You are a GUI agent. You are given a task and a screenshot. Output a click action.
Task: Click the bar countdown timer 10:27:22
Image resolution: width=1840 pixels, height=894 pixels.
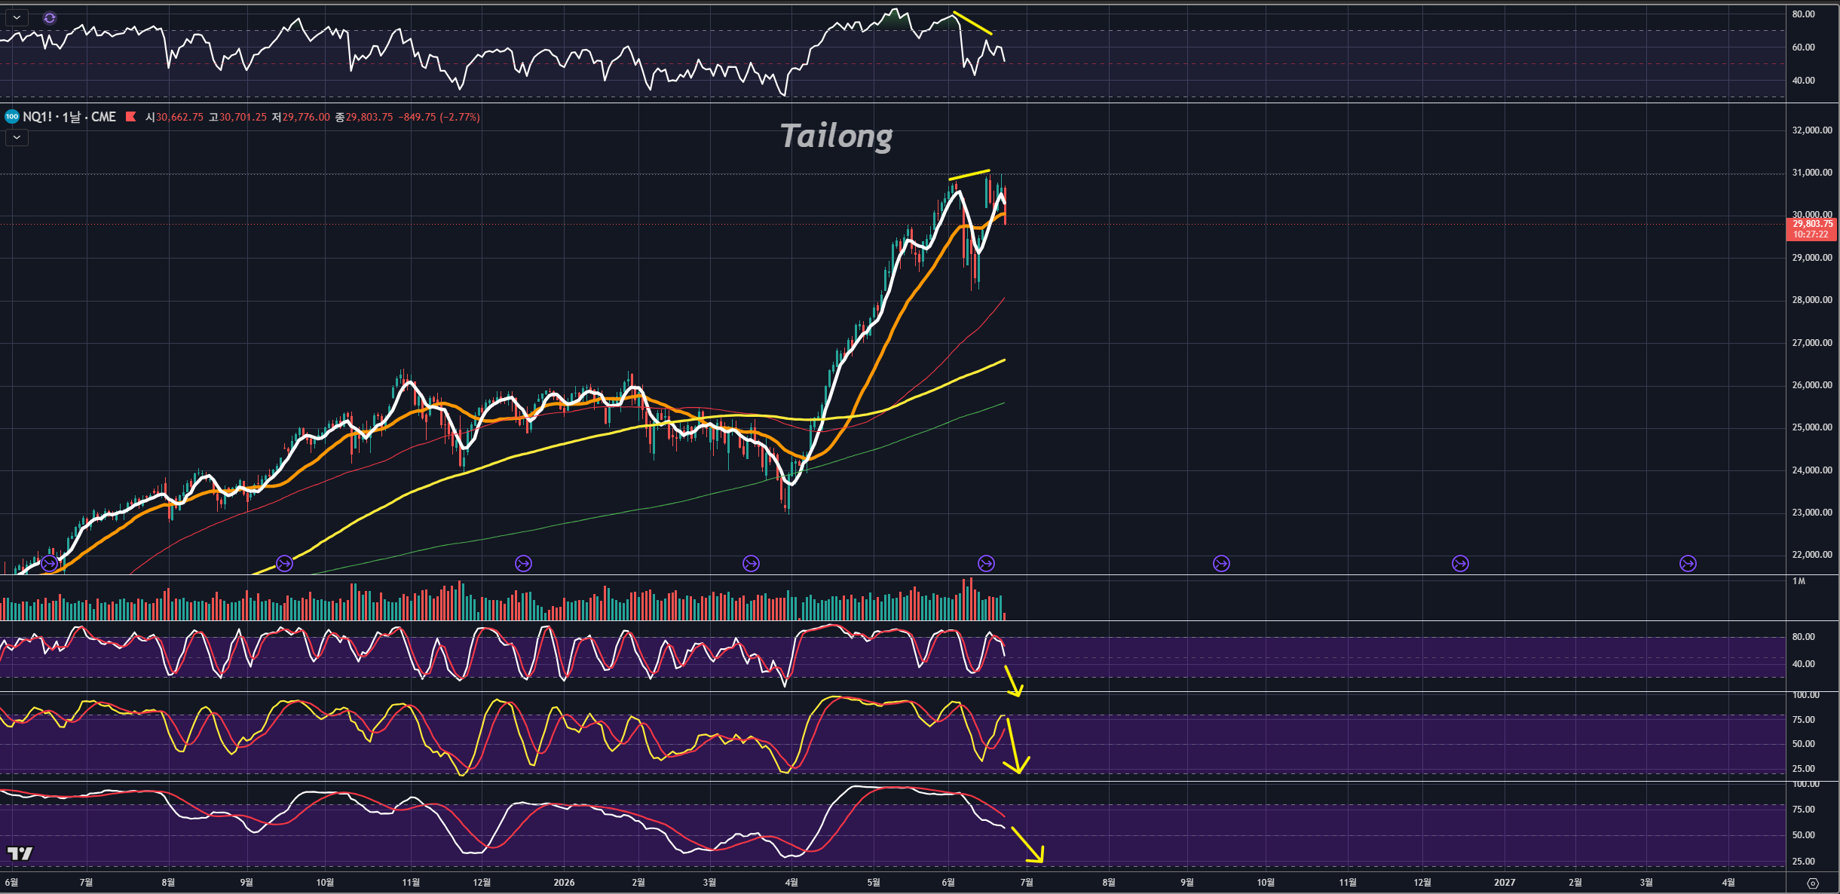tap(1811, 234)
